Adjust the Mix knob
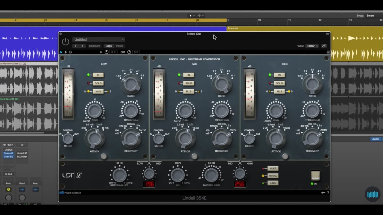Image resolution: width=383 pixels, height=215 pixels. [x=177, y=175]
